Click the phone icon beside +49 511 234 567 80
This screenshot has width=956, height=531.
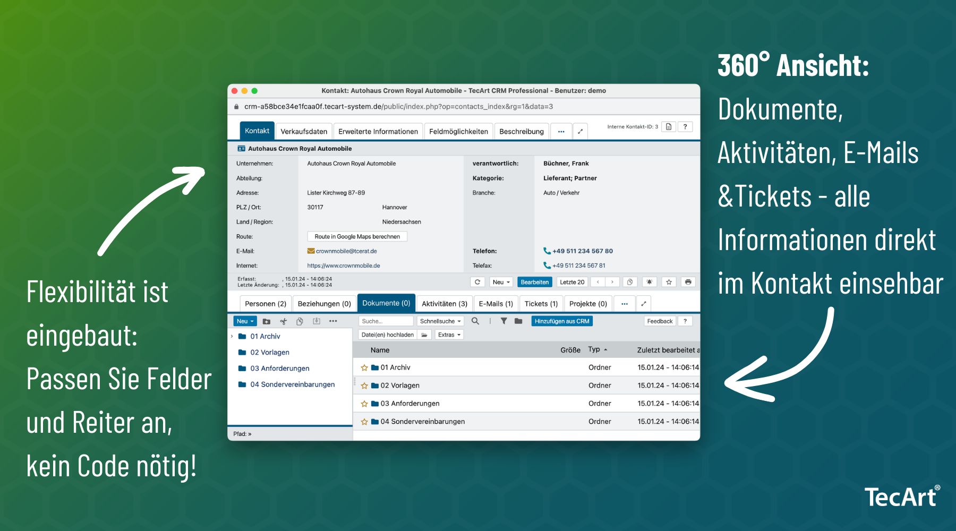point(547,251)
